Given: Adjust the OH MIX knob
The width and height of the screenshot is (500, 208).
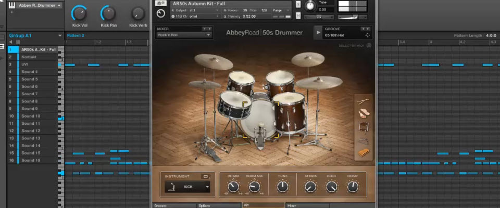Looking at the screenshot, I should (x=233, y=187).
